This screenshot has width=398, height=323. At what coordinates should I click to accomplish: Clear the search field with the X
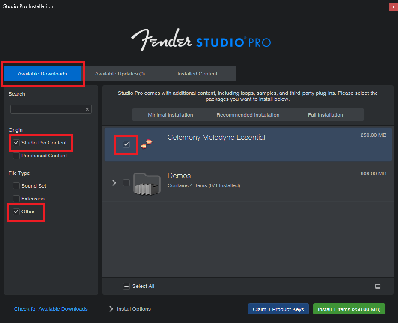point(87,109)
